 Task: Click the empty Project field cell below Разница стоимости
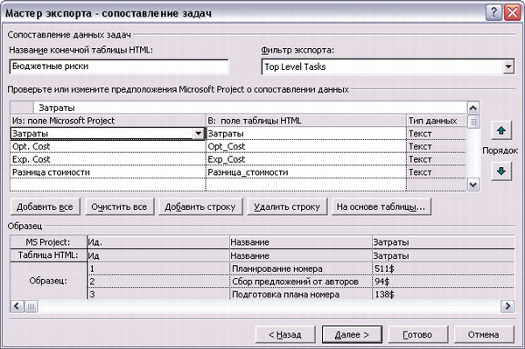[x=108, y=185]
